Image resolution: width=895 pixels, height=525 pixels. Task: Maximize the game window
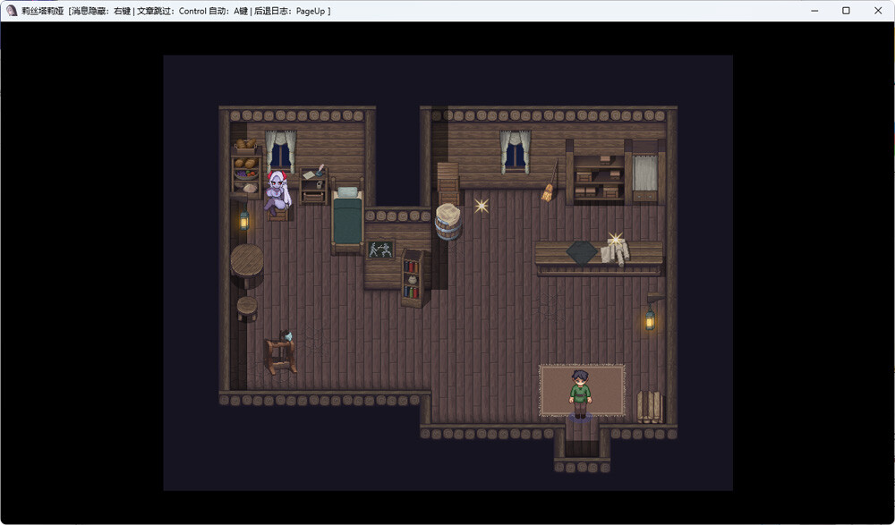[846, 11]
